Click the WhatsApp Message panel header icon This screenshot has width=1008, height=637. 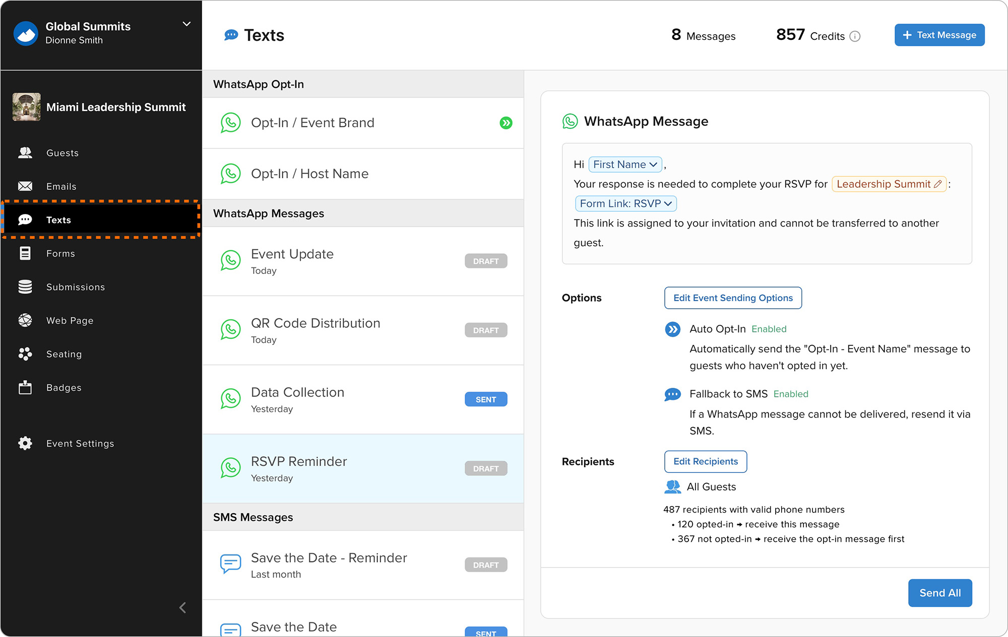[x=570, y=121]
